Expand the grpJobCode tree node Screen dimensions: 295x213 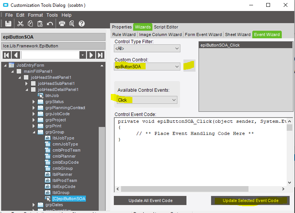[34, 114]
